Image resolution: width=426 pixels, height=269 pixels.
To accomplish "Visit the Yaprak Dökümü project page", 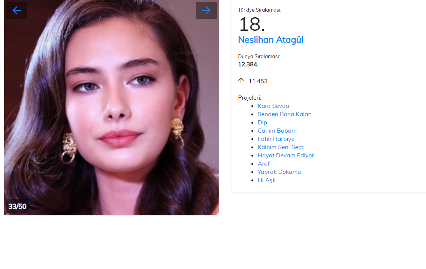I will pyautogui.click(x=279, y=172).
